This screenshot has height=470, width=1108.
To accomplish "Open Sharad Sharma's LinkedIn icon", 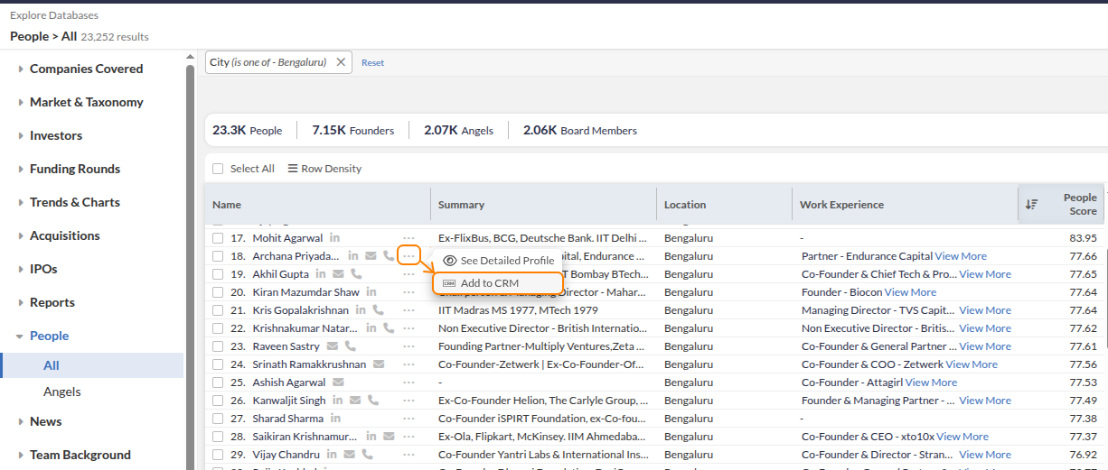I will coord(336,419).
